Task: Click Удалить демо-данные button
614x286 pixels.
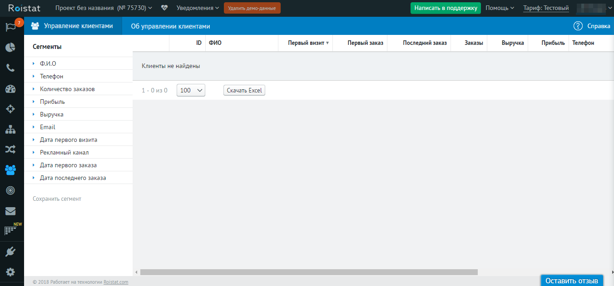Action: point(252,8)
